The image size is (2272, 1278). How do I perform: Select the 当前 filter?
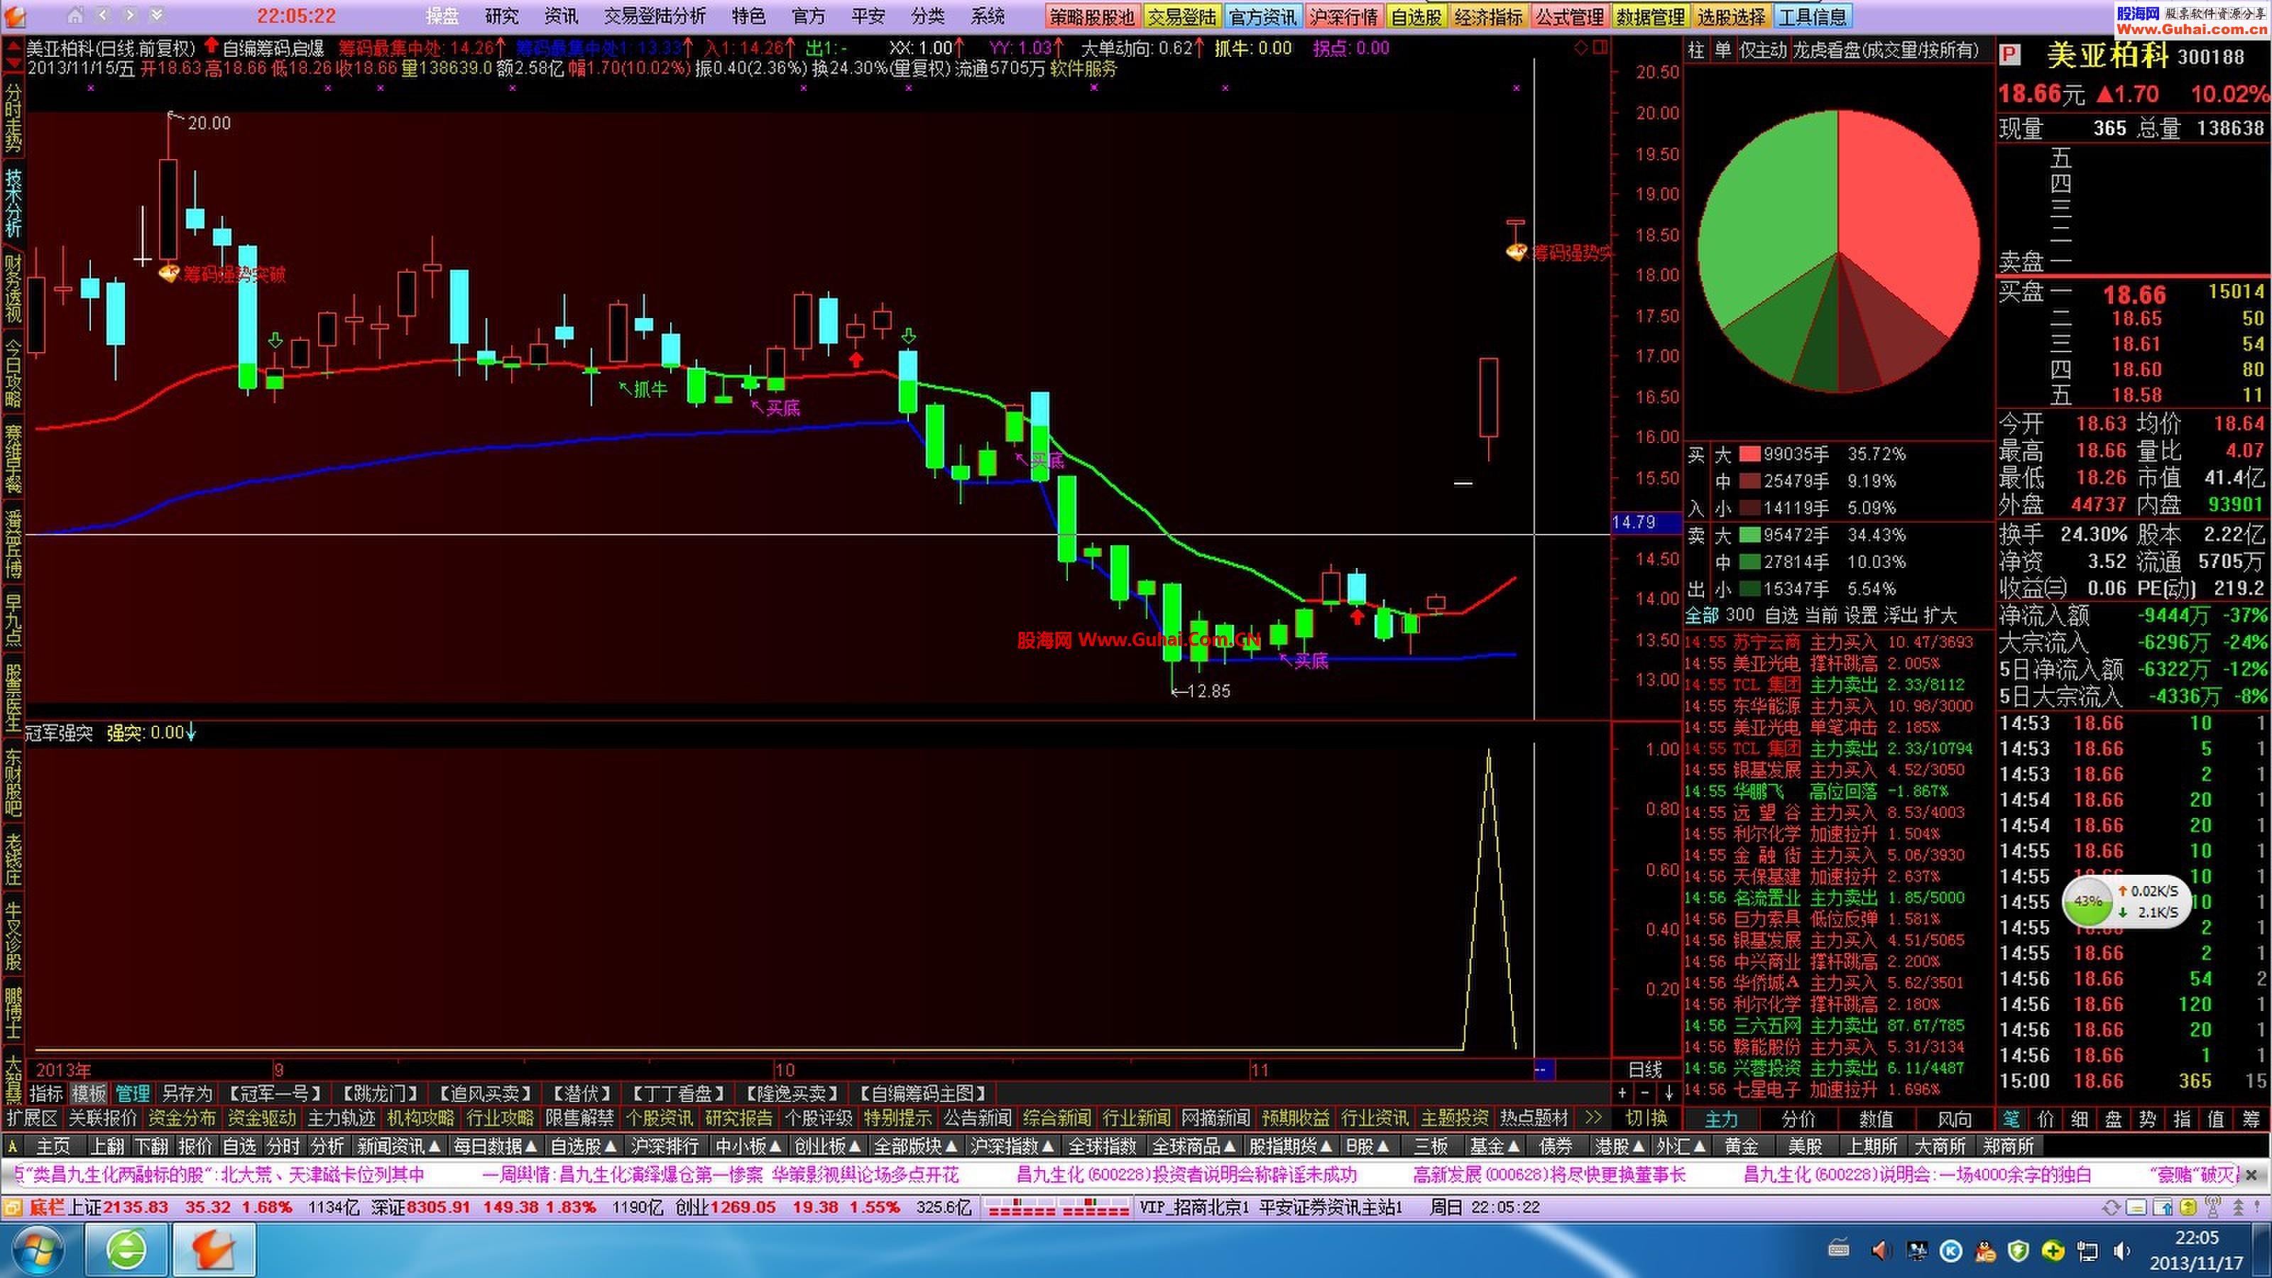pos(1821,616)
